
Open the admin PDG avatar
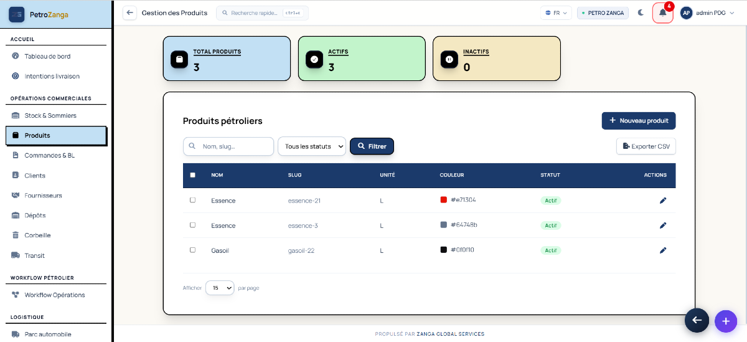[686, 13]
